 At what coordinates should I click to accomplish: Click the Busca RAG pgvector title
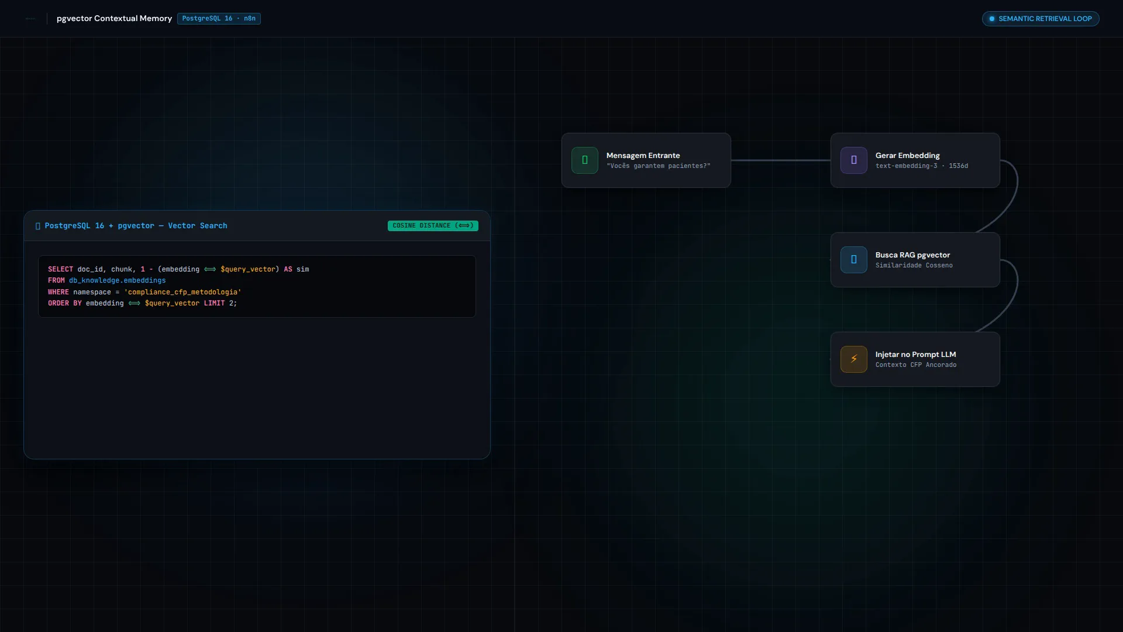(x=912, y=255)
